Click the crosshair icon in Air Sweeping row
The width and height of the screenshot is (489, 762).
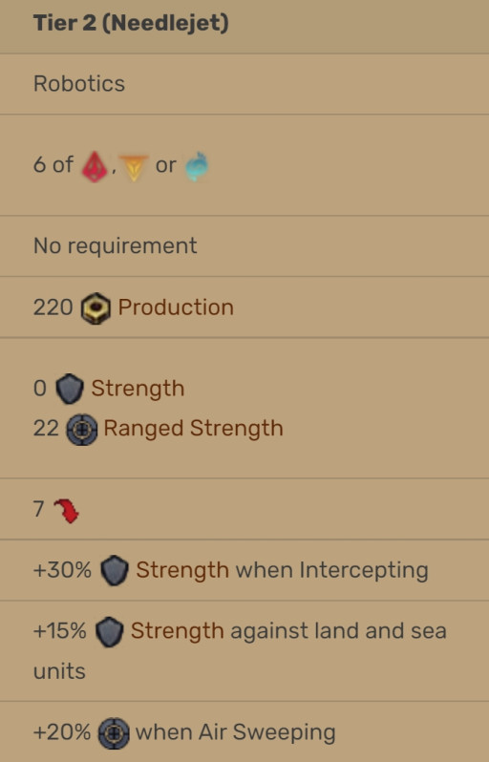click(114, 733)
